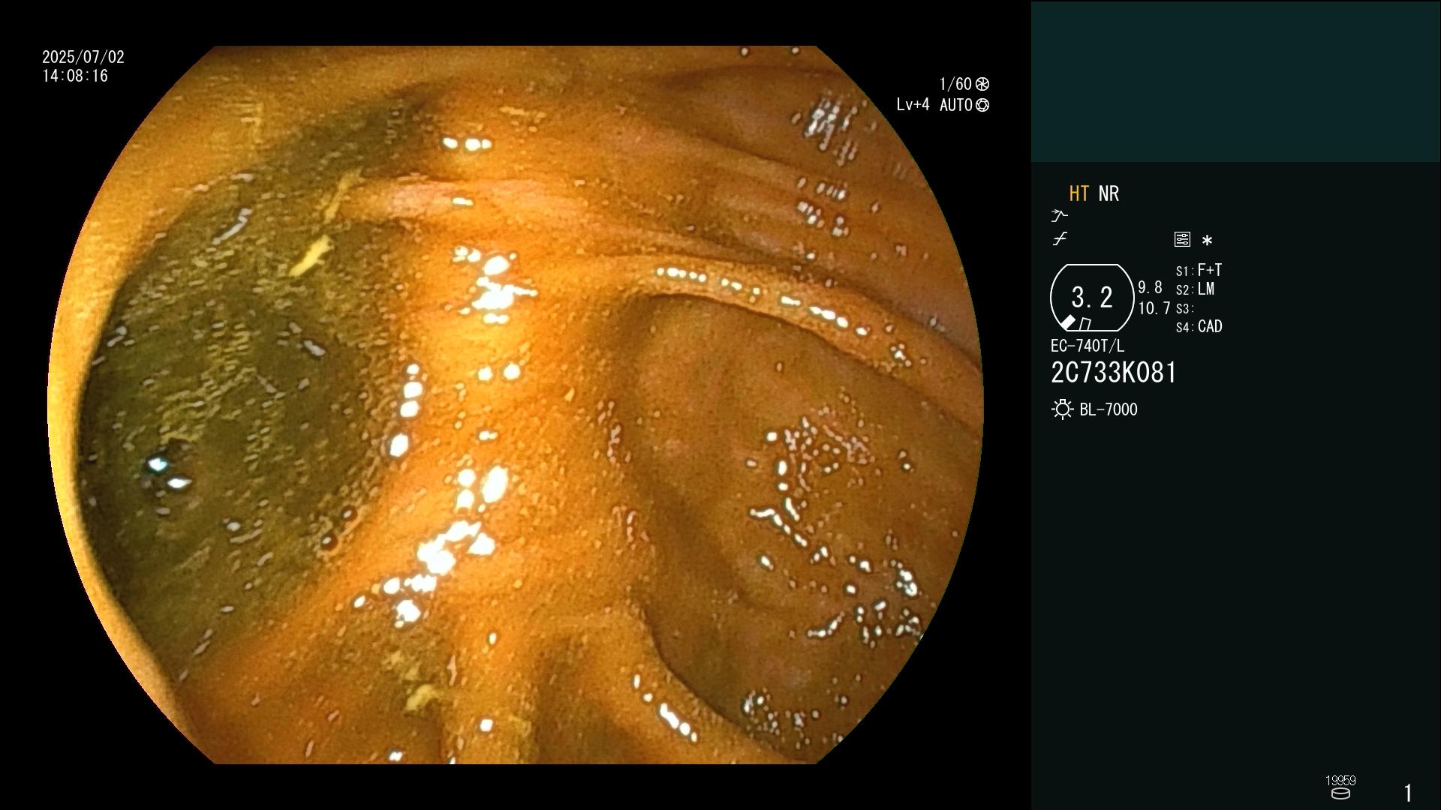Image resolution: width=1441 pixels, height=810 pixels.
Task: Click the date 2025/07/02
Action: coord(83,57)
